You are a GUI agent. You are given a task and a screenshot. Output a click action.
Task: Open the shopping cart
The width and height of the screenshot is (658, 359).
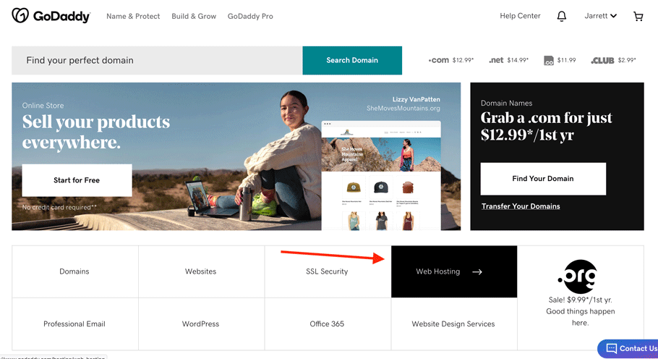pyautogui.click(x=638, y=17)
